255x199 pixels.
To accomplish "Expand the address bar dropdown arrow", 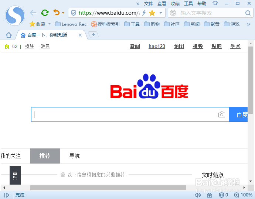I will point(161,13).
